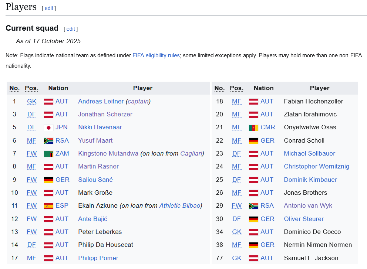Image resolution: width=367 pixels, height=269 pixels.
Task: Open the edit link beside Players heading
Action: pyautogui.click(x=49, y=8)
